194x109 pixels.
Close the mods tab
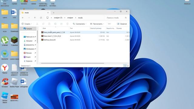(48, 13)
